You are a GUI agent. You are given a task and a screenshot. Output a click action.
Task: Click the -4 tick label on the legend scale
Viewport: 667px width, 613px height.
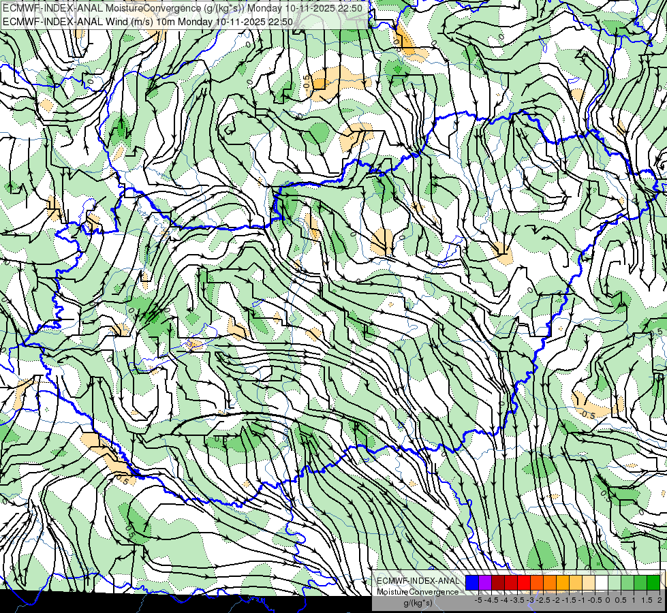point(504,600)
